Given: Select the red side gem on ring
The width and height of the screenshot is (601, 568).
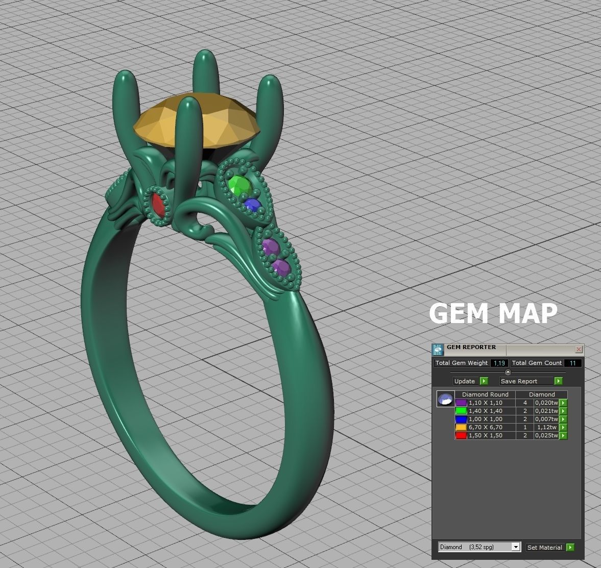Looking at the screenshot, I should 158,206.
